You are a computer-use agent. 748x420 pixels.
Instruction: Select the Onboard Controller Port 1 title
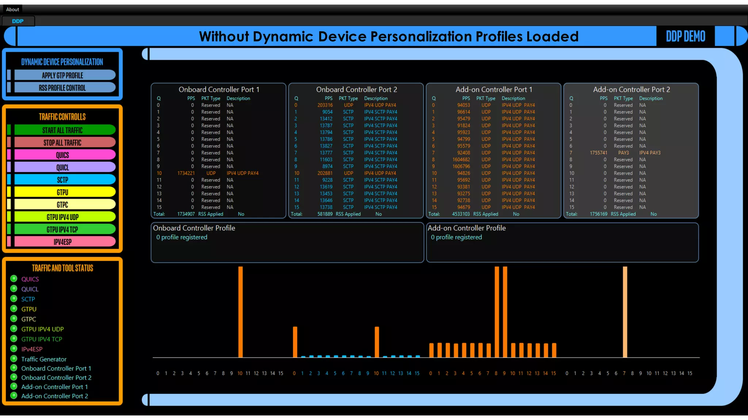(219, 89)
